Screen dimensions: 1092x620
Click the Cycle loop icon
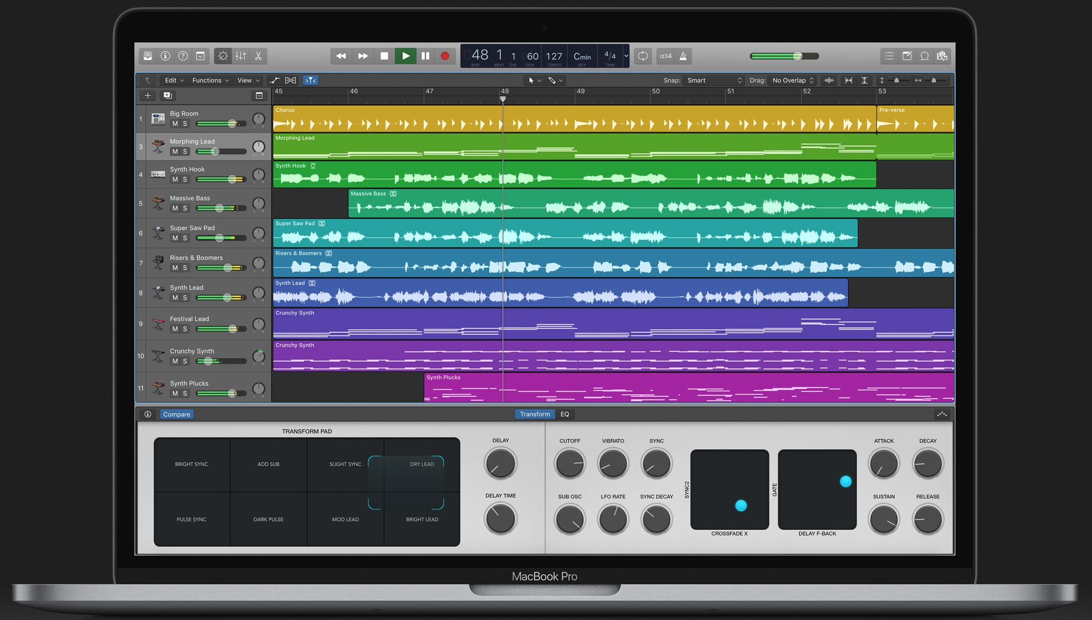[x=643, y=56]
